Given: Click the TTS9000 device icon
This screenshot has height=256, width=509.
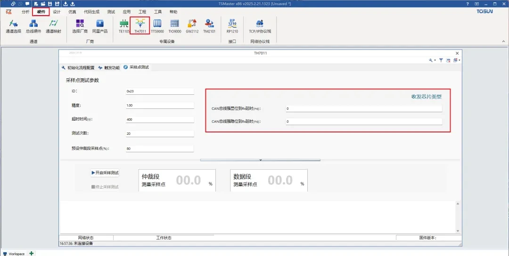Looking at the screenshot, I should (x=157, y=25).
